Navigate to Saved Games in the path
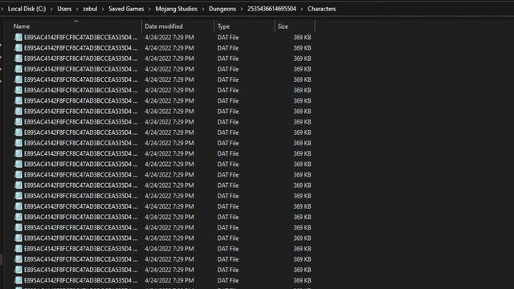This screenshot has height=289, width=514. point(126,9)
